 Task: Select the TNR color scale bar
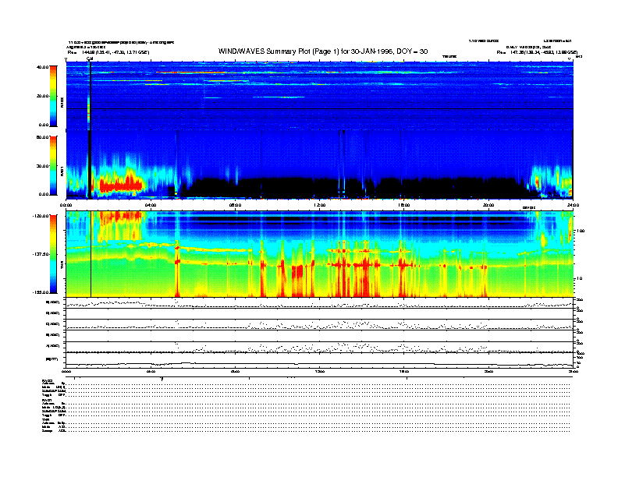click(x=53, y=254)
